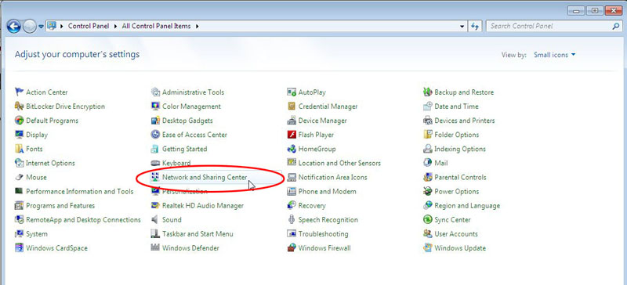Click the Back navigation arrow button
627x285 pixels.
tap(13, 27)
